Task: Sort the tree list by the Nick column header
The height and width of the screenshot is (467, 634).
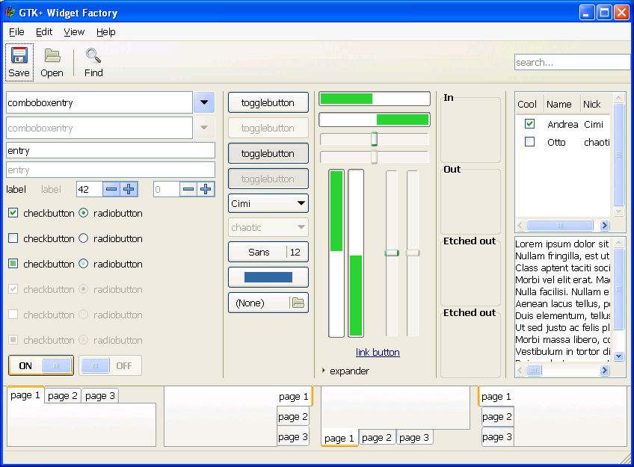Action: [x=595, y=104]
